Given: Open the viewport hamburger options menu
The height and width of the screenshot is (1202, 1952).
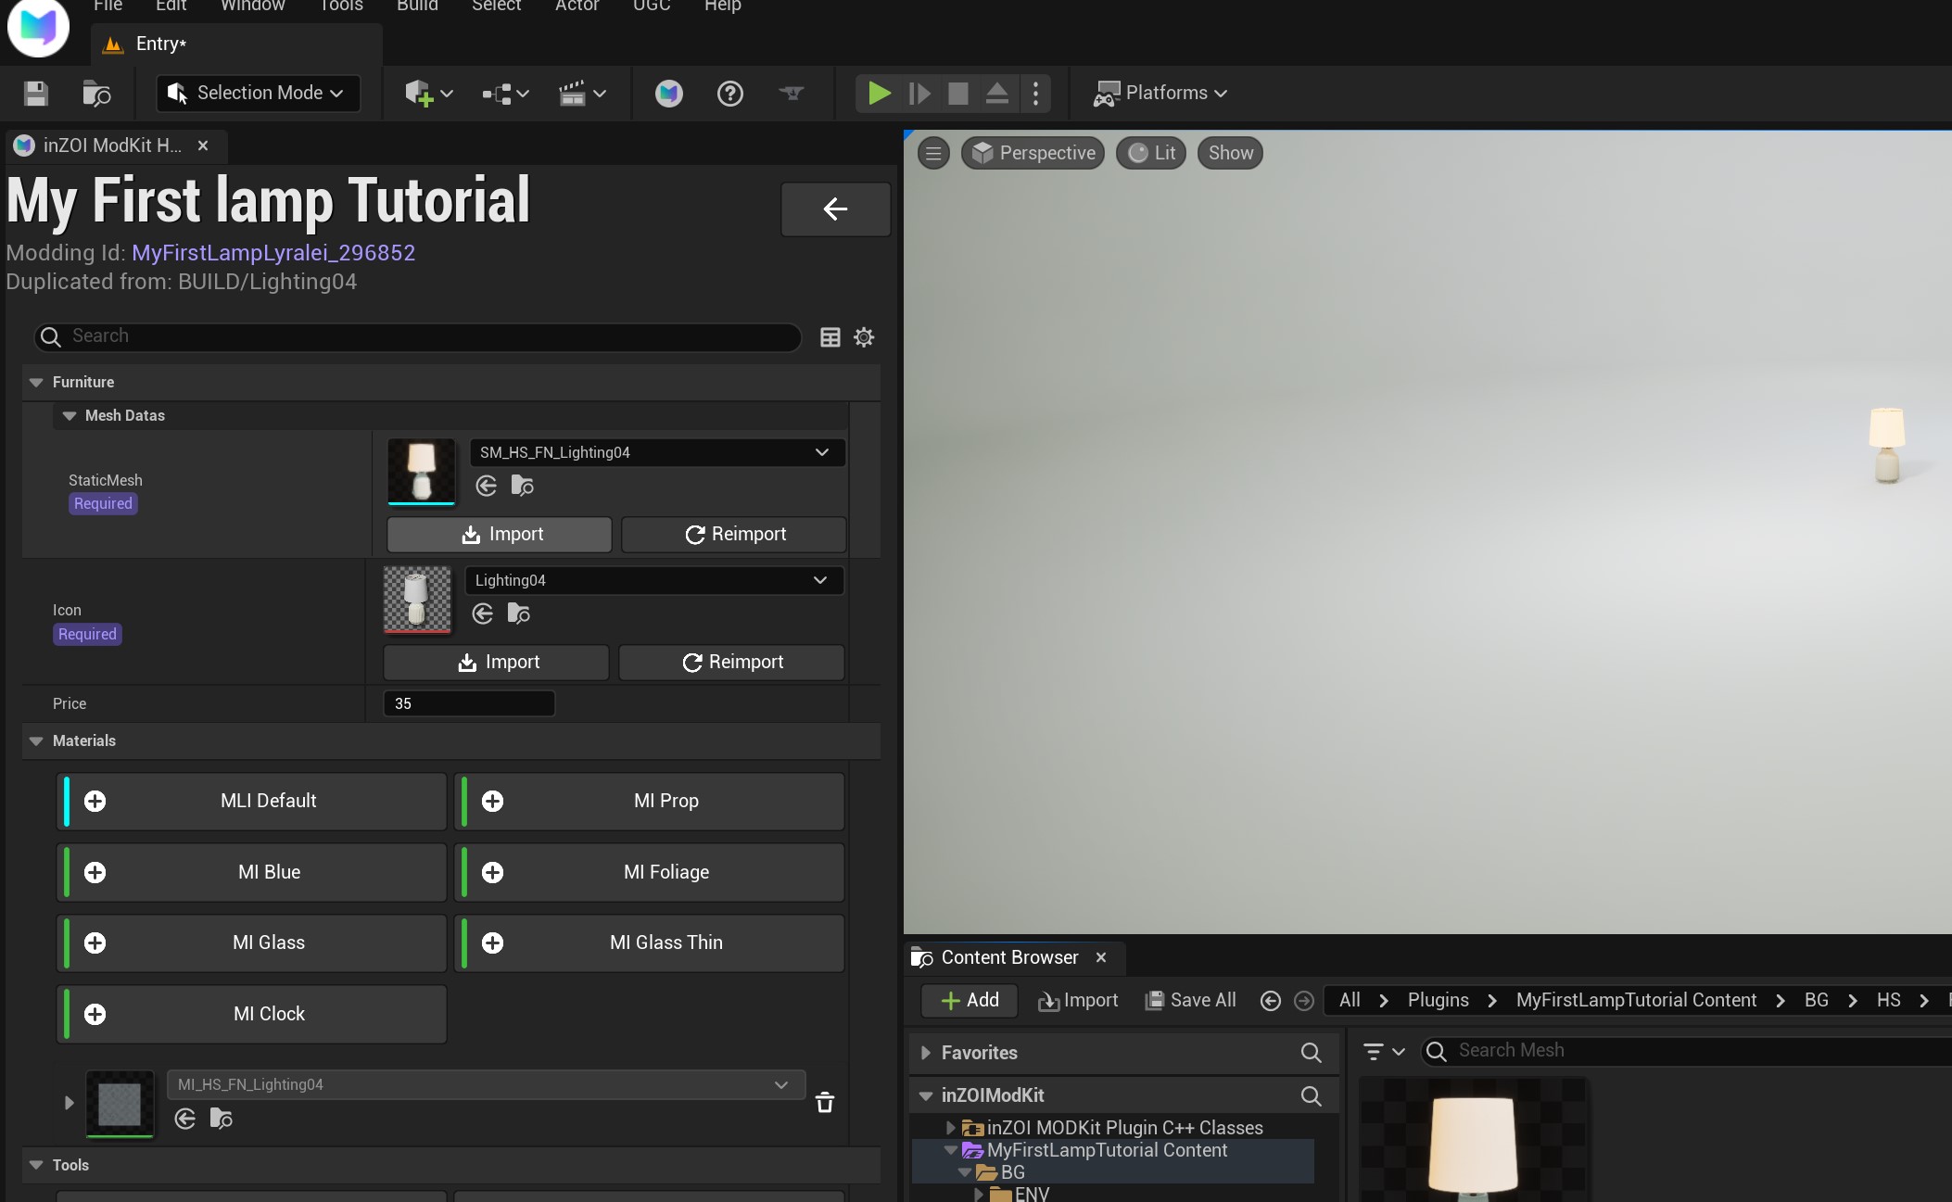Looking at the screenshot, I should [x=933, y=153].
